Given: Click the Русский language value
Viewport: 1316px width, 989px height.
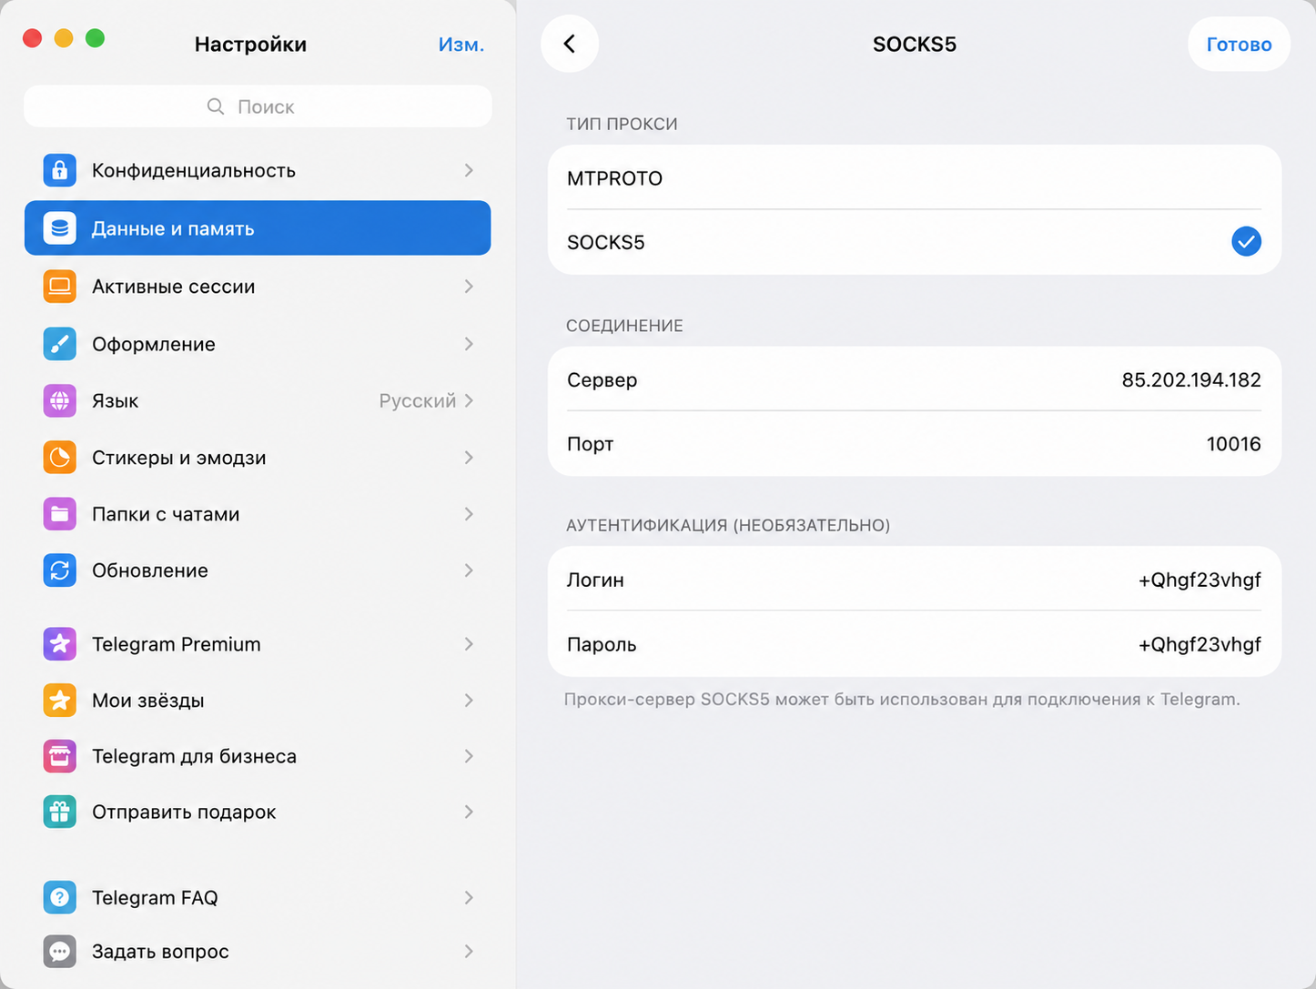Looking at the screenshot, I should pyautogui.click(x=418, y=400).
